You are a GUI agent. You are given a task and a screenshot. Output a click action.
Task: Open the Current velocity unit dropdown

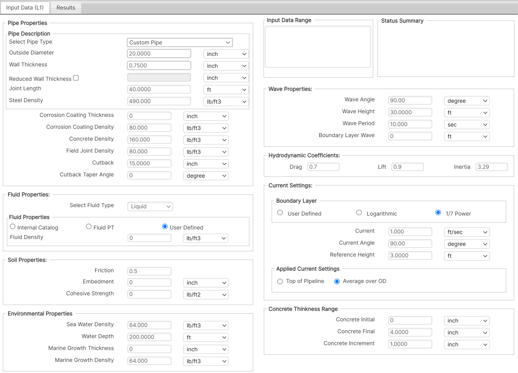467,232
